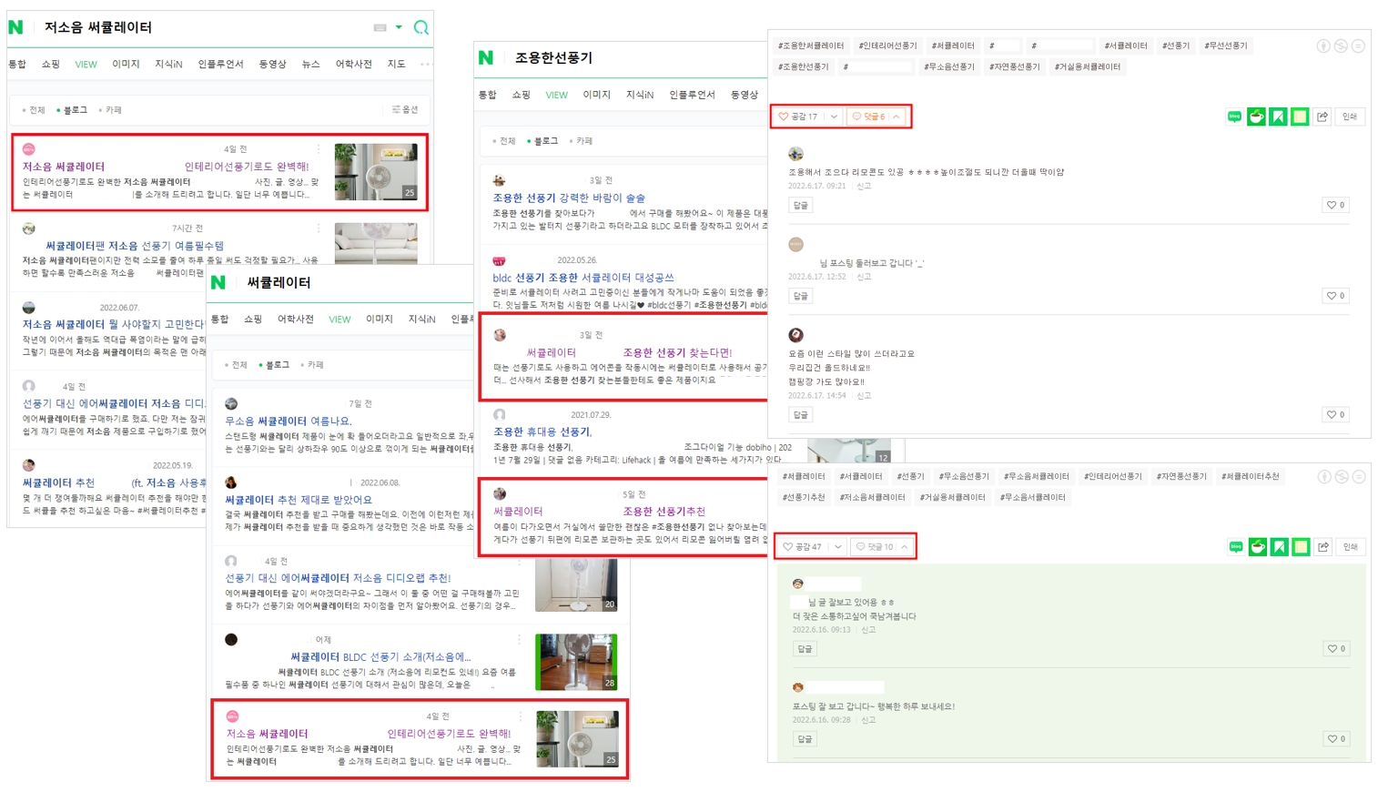Click the #써큘레이터추천 hashtag
Viewport: 1388px width, 792px height.
coord(1251,476)
